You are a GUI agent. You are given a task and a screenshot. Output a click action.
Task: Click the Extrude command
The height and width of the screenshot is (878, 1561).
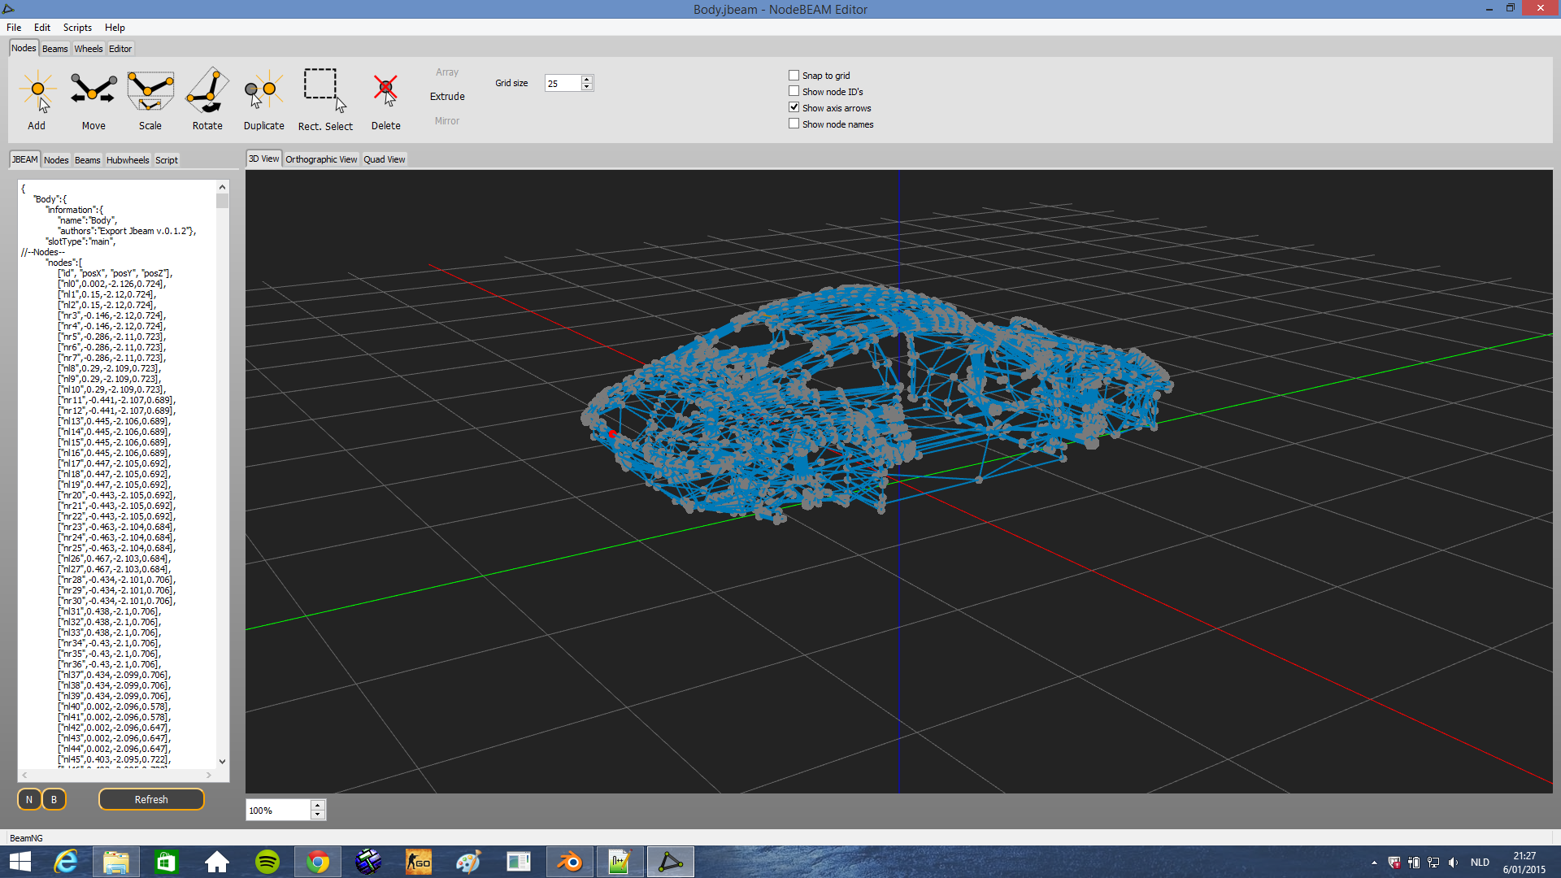[x=447, y=96]
